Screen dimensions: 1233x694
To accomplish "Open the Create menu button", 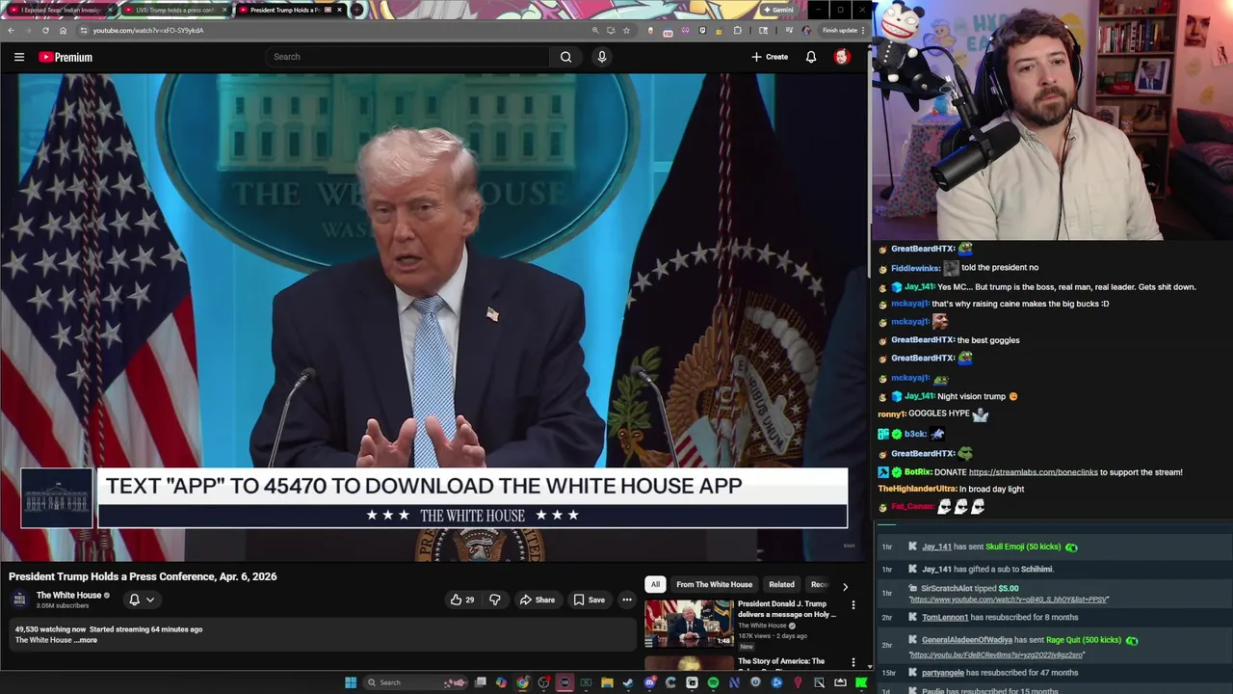I will 770,57.
